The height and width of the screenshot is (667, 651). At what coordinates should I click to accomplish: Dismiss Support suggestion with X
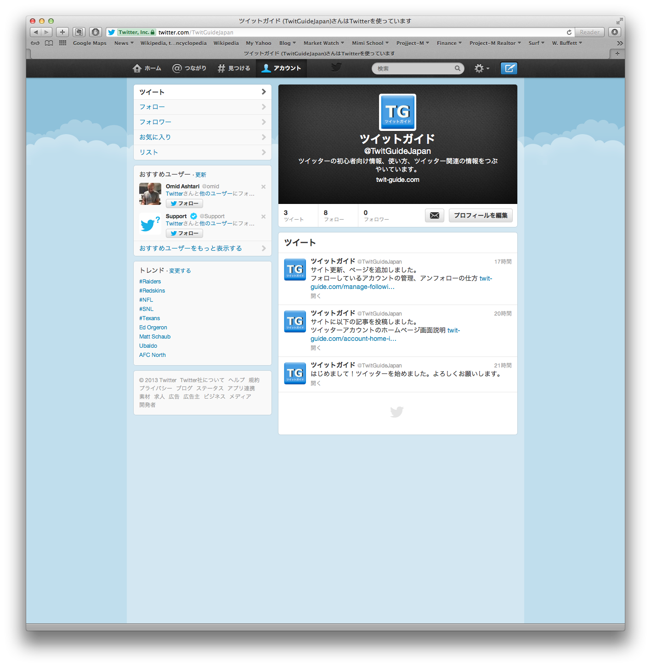(x=263, y=216)
